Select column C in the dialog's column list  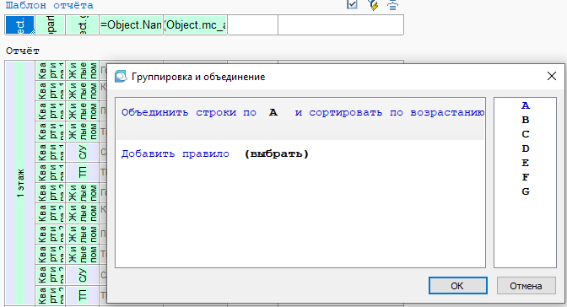pyautogui.click(x=526, y=134)
